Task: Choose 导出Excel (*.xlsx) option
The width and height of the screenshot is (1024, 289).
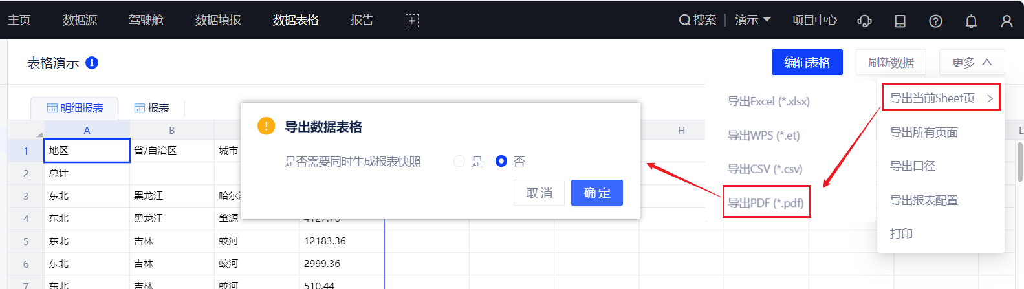Action: (x=768, y=102)
